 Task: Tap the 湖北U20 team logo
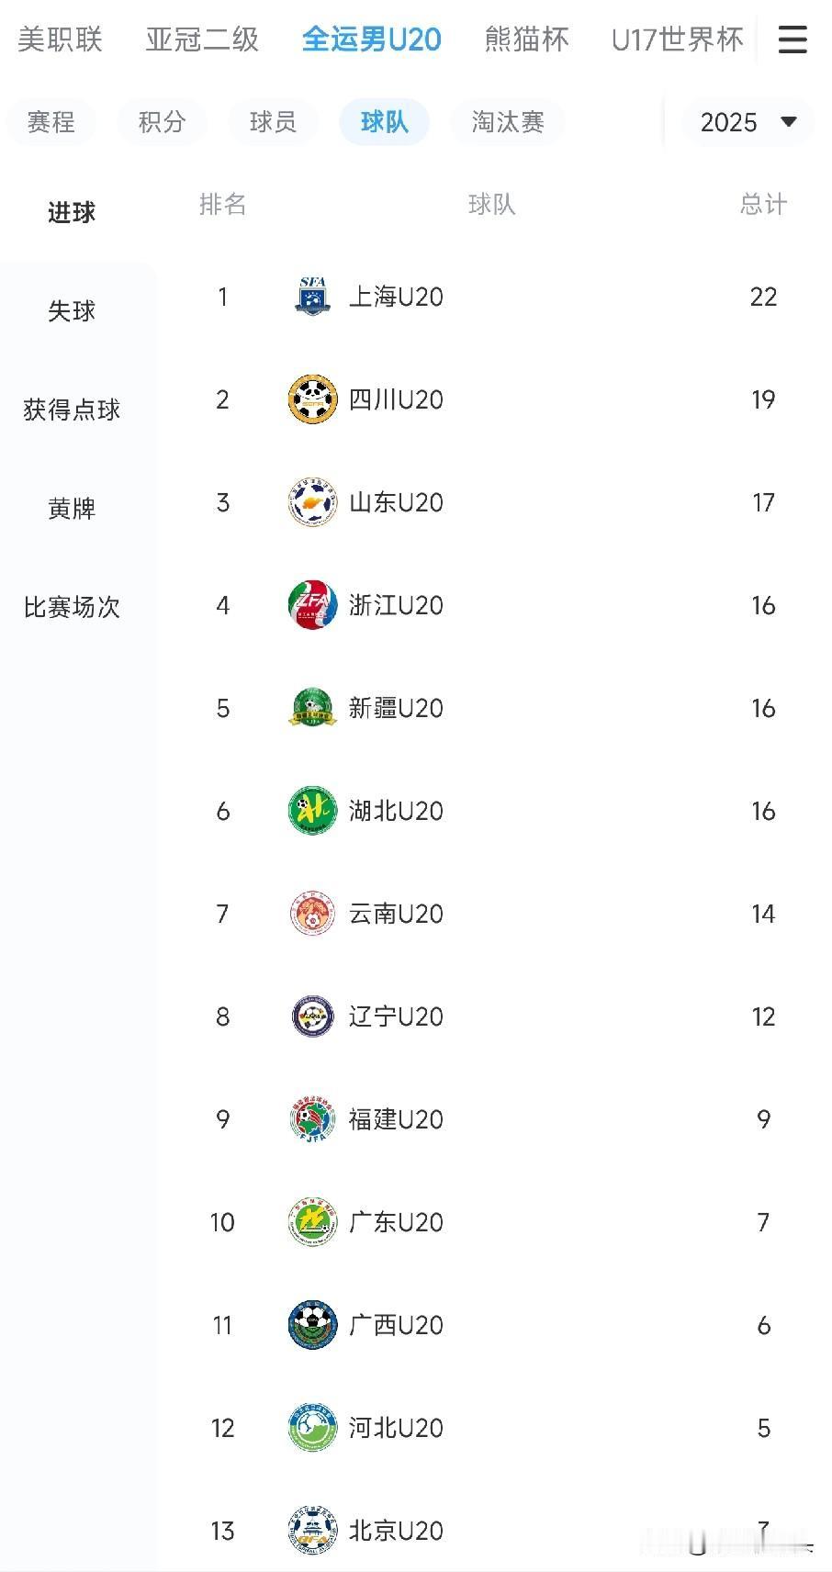click(312, 811)
